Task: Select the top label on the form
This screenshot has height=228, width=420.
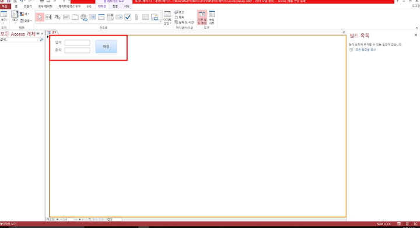Action: 58,43
